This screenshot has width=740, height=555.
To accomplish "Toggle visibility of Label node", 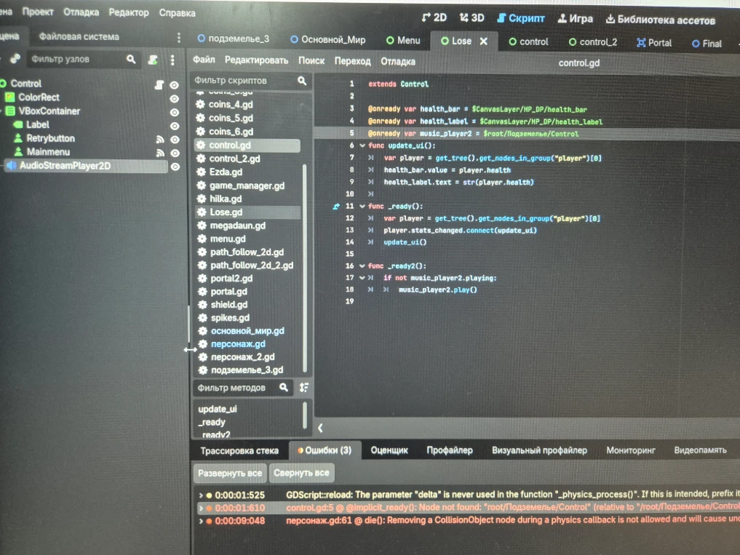I will click(174, 126).
